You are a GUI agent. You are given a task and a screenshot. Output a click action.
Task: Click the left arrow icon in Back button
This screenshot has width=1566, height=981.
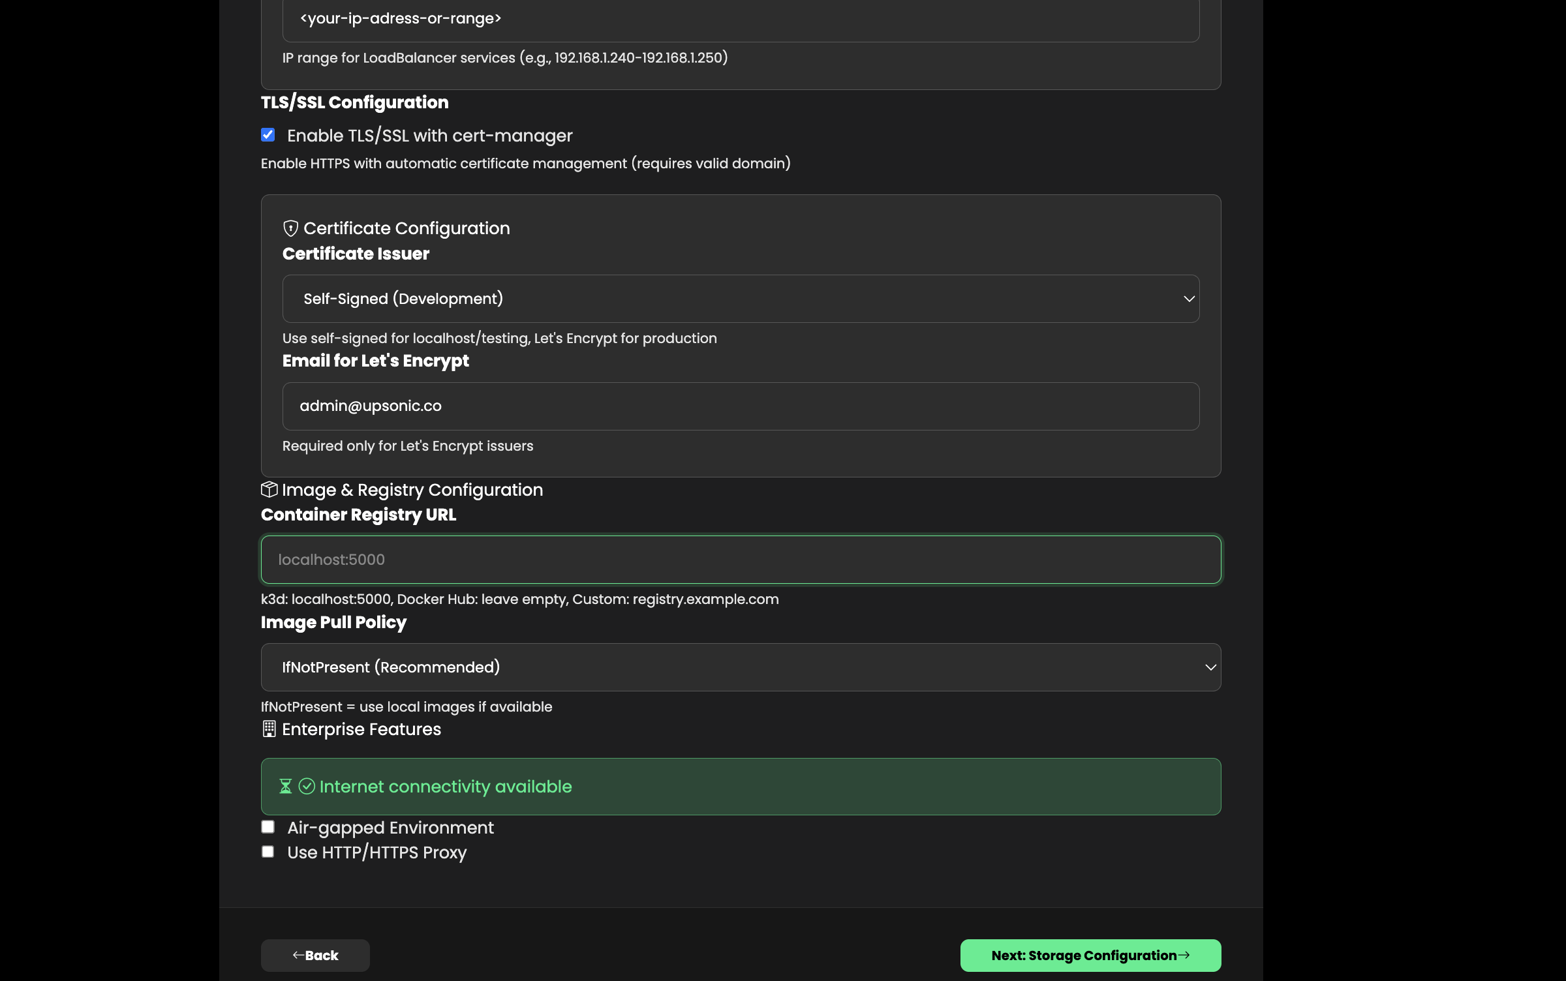[x=298, y=955]
